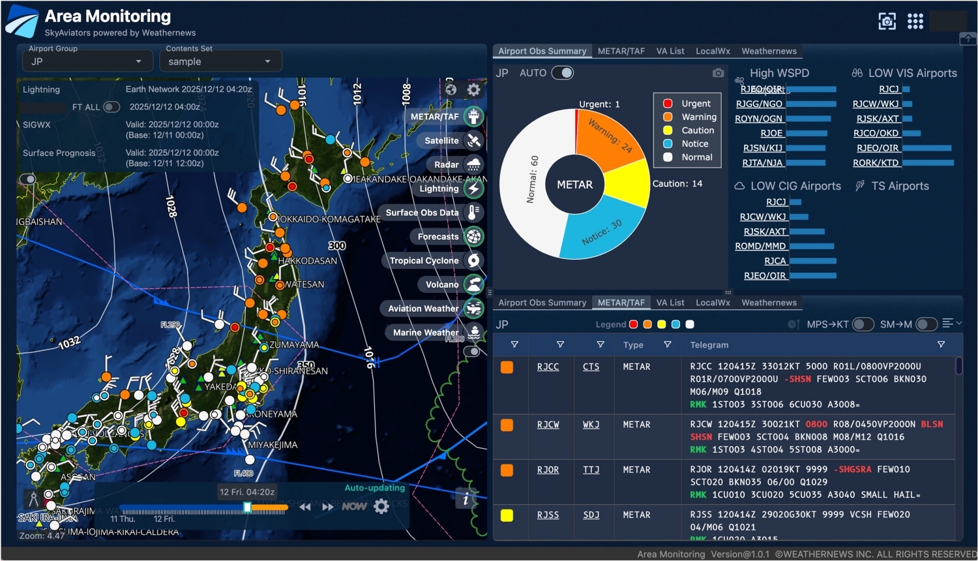Open the Marine Weather layer
Screen dimensions: 978x561
tap(473, 333)
